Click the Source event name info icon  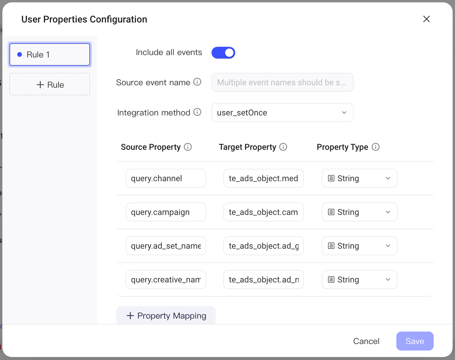pos(197,82)
